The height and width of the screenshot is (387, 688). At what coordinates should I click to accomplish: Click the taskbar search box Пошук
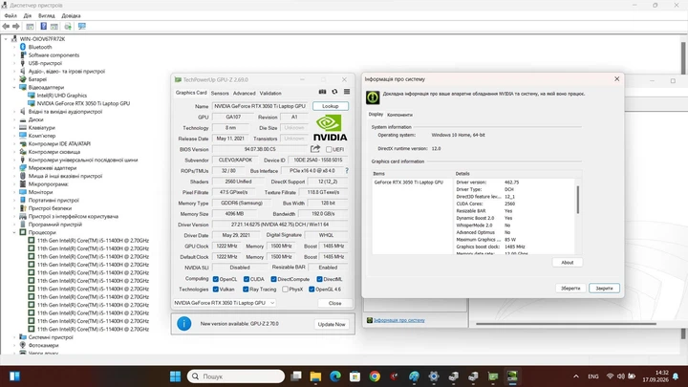(x=236, y=376)
